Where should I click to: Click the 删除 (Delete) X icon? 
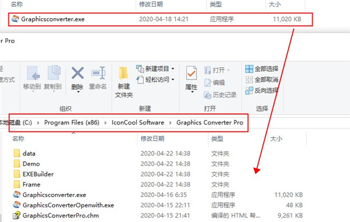click(x=78, y=73)
